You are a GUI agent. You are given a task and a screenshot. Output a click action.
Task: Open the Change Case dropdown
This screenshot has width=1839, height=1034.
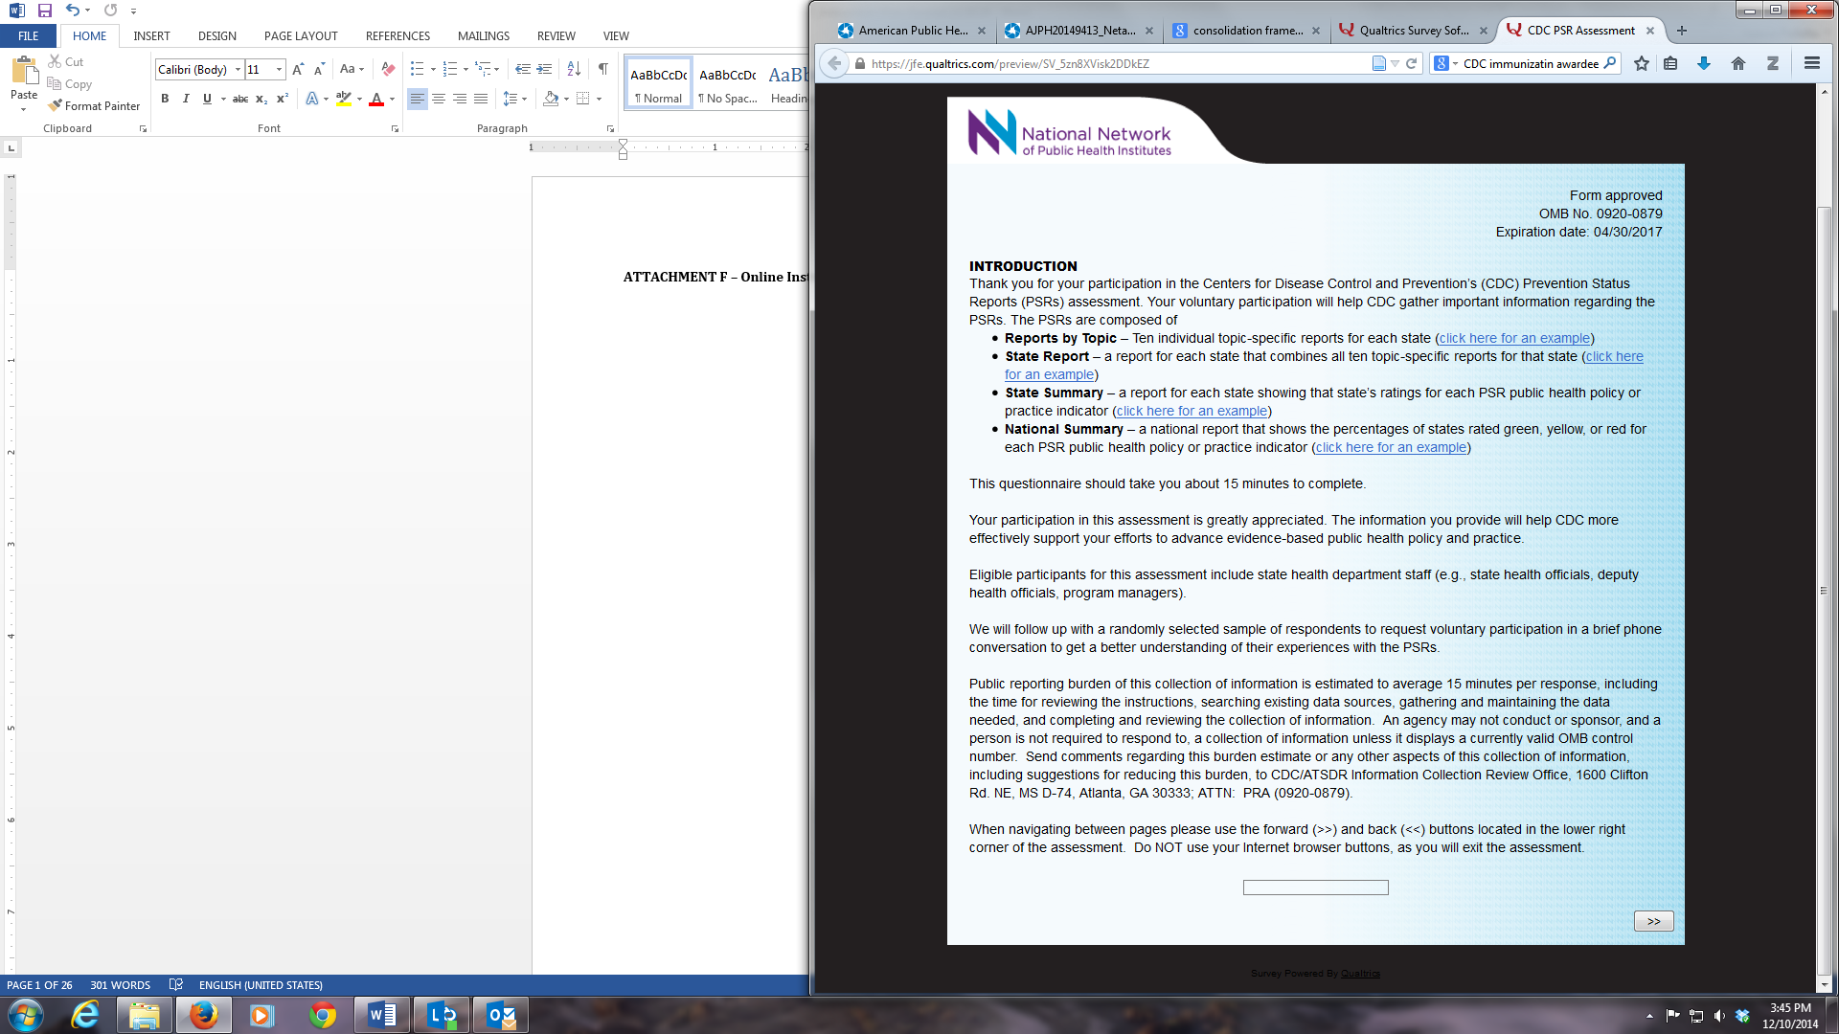[x=352, y=69]
